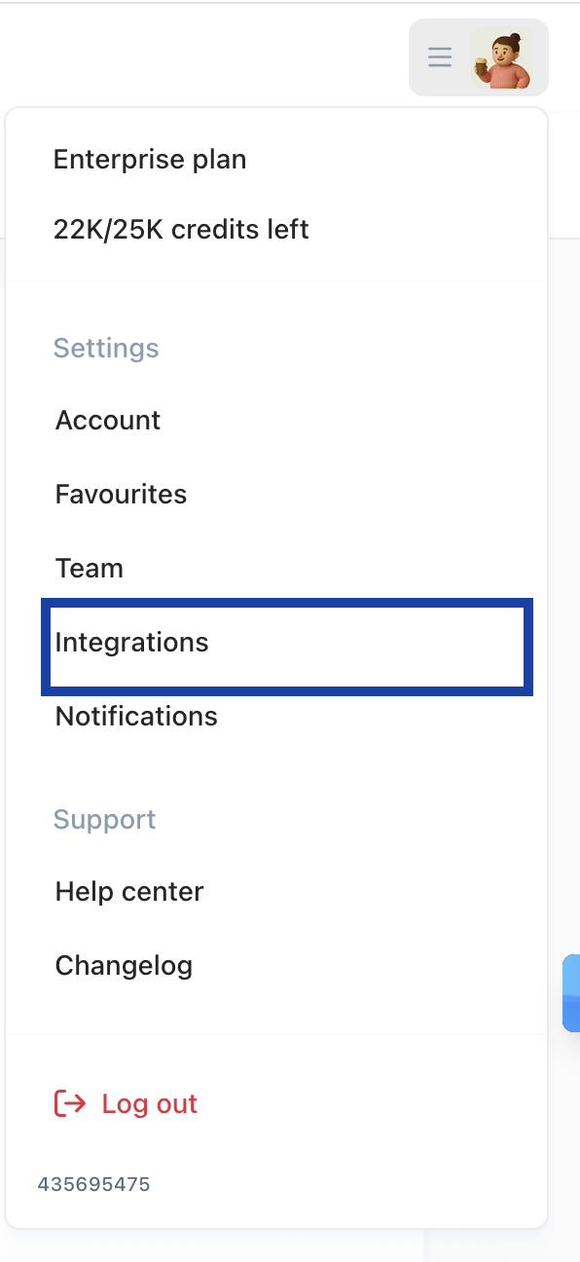The image size is (580, 1262).
Task: Click the Log out label
Action: pyautogui.click(x=150, y=1104)
